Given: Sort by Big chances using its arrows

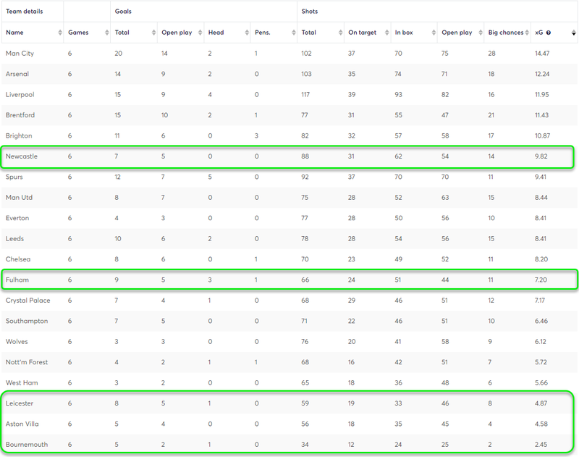Looking at the screenshot, I should pos(527,33).
